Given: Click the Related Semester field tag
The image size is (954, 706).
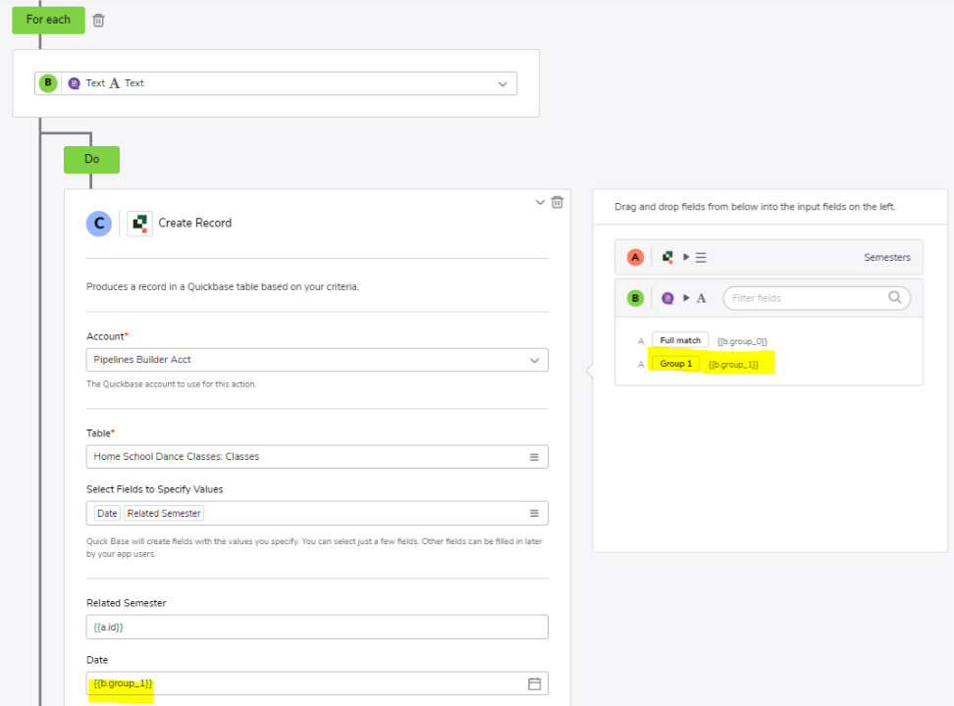Looking at the screenshot, I should tap(164, 513).
